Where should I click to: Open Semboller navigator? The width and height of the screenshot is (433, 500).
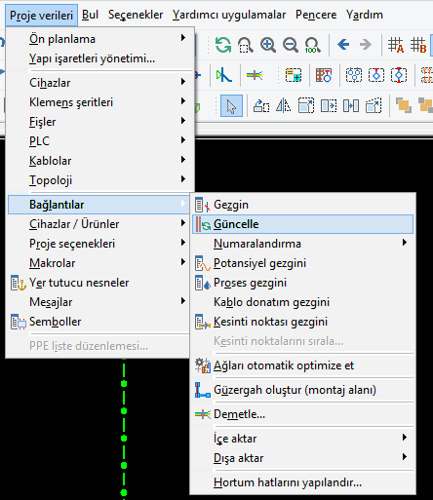pos(98,322)
